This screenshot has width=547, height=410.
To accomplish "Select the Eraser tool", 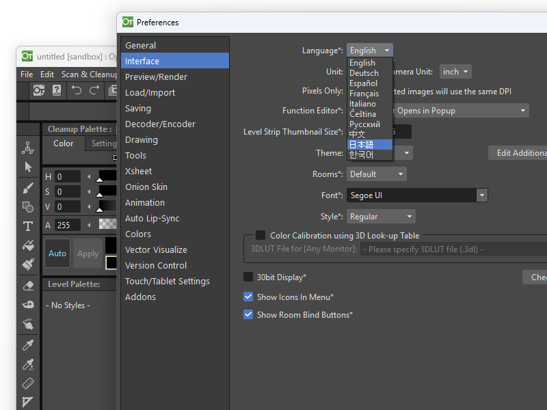I will coord(28,286).
